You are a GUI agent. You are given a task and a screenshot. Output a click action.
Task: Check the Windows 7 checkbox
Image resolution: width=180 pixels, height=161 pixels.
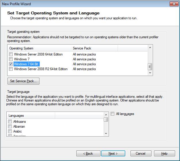(11, 59)
